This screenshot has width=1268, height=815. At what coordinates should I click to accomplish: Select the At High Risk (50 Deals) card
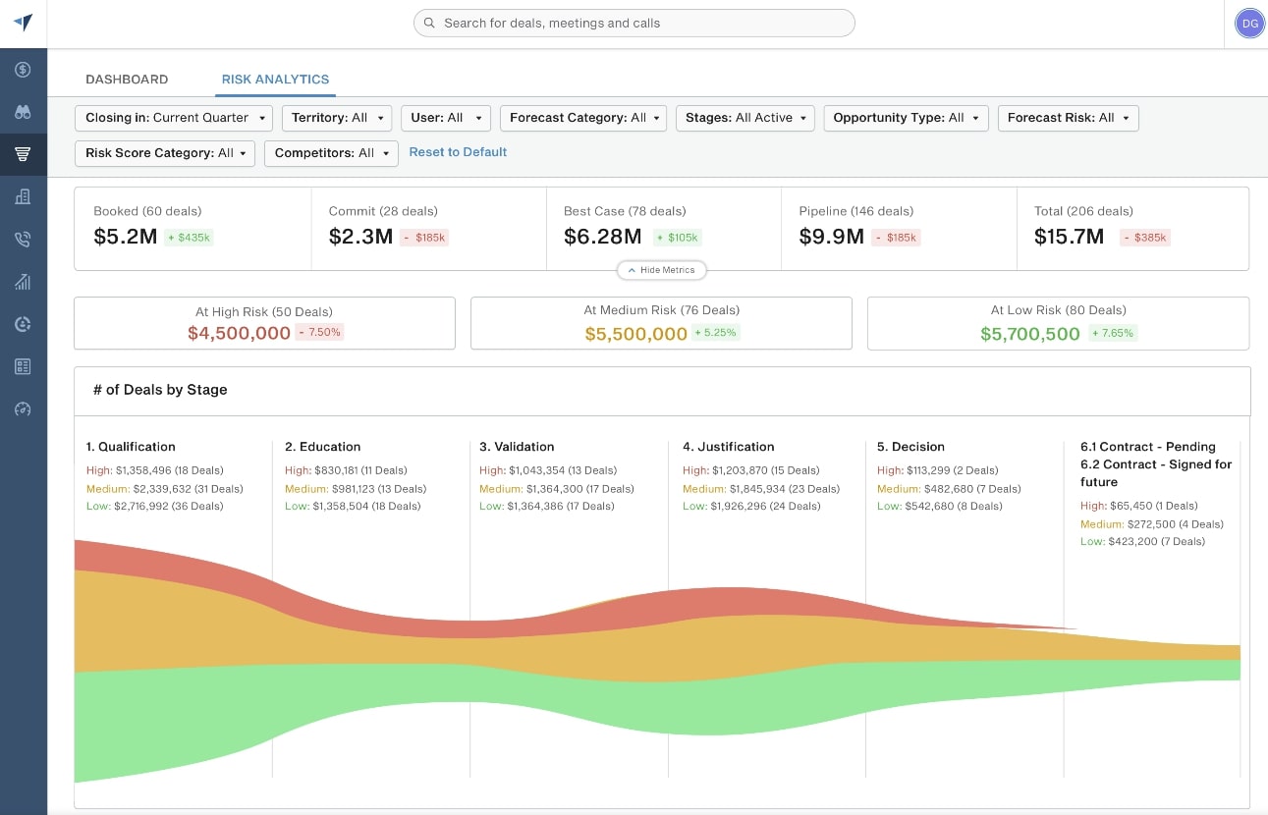click(x=264, y=323)
